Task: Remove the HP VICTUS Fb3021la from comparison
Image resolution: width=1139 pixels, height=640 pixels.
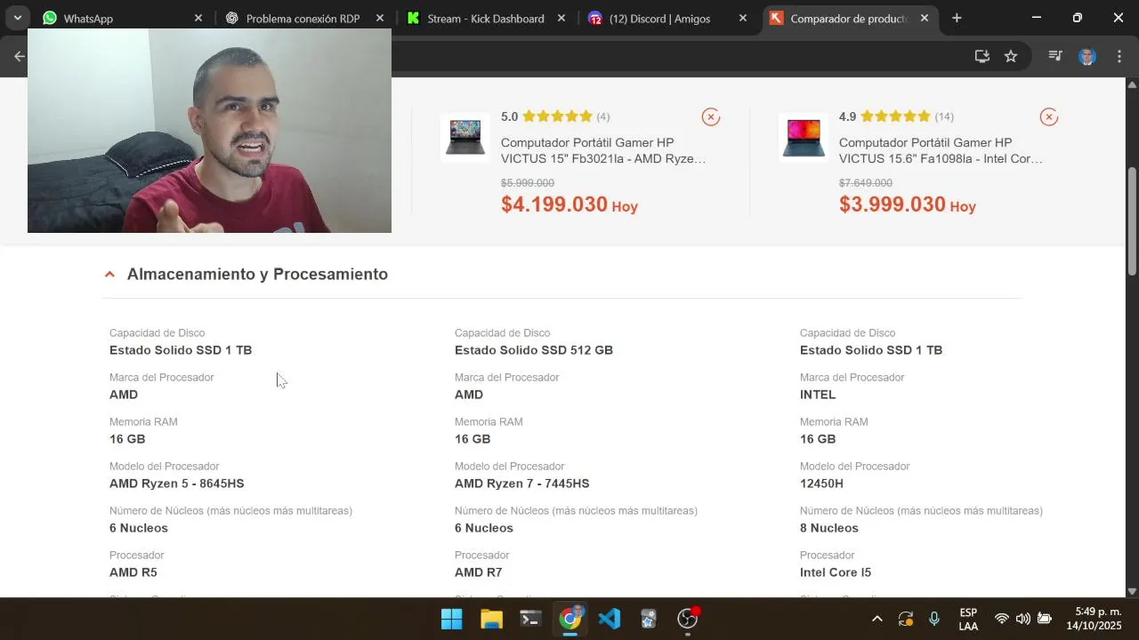Action: (710, 116)
